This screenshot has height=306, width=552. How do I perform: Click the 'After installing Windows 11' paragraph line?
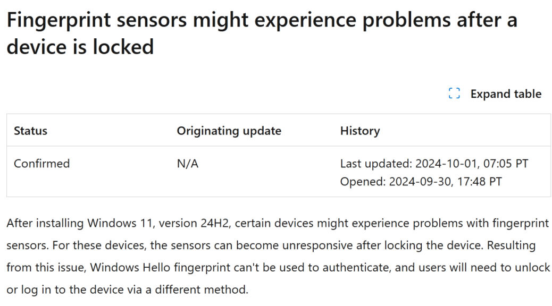pyautogui.click(x=278, y=223)
